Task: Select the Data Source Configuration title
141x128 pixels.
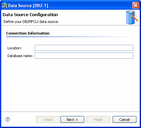Action: tap(30, 15)
